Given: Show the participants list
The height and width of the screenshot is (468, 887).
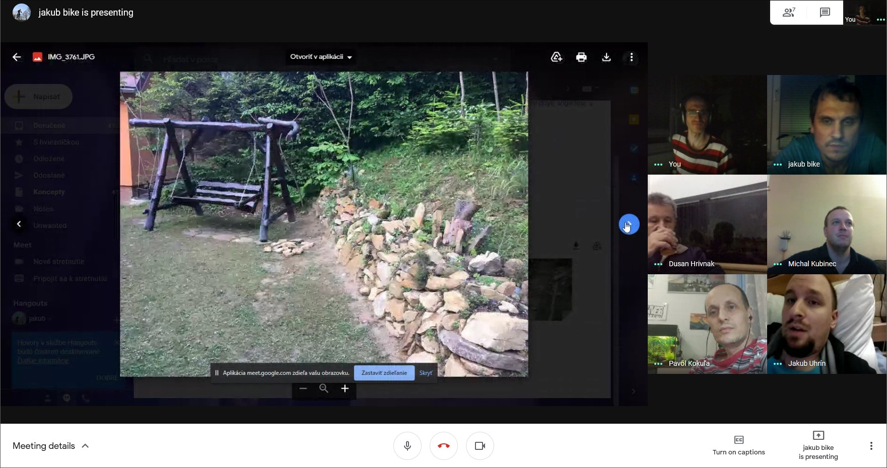Looking at the screenshot, I should [789, 13].
